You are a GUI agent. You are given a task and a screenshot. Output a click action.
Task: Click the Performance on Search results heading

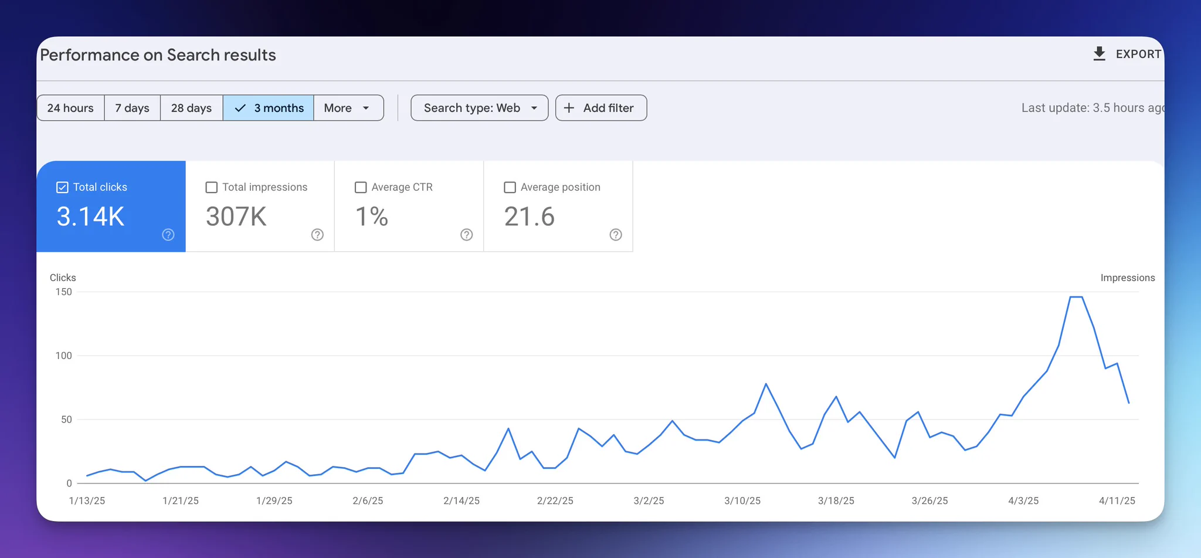point(158,55)
